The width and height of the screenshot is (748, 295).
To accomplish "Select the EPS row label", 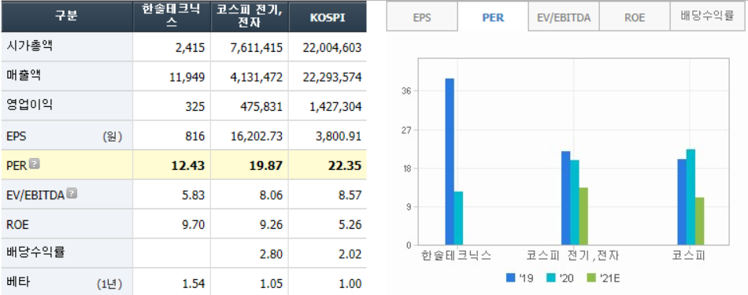I will [17, 136].
